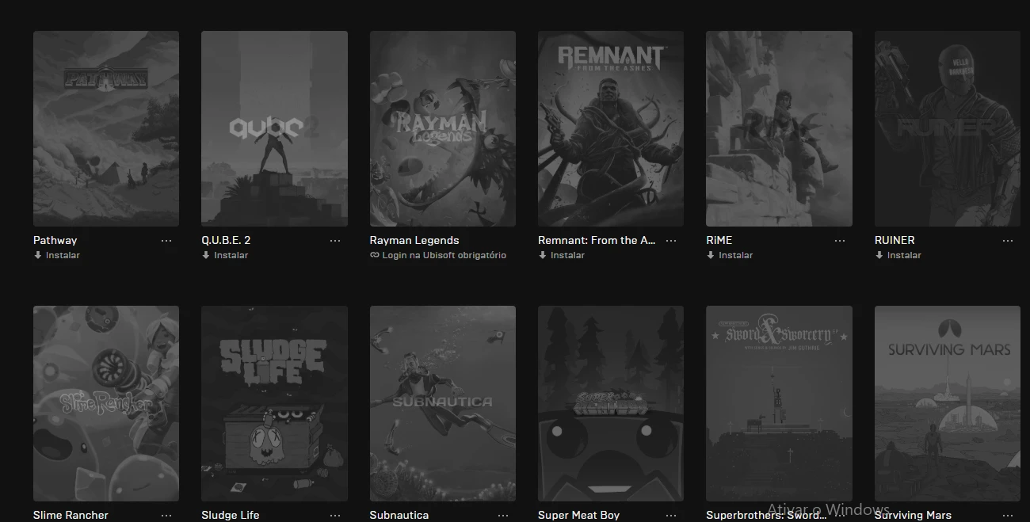Select the Remnant From the Ashes cover art
The image size is (1030, 522).
611,128
